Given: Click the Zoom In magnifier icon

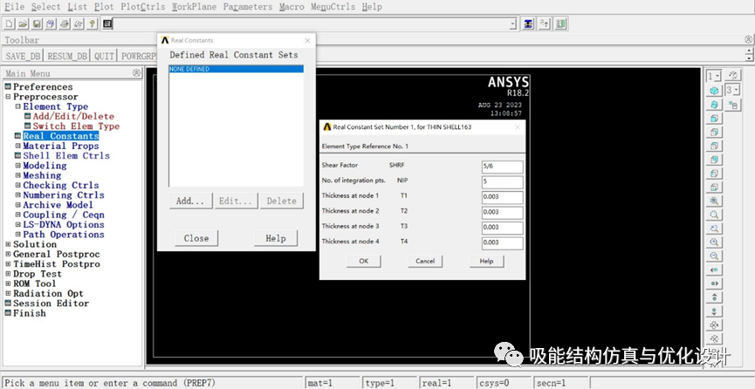Looking at the screenshot, I should click(x=714, y=242).
